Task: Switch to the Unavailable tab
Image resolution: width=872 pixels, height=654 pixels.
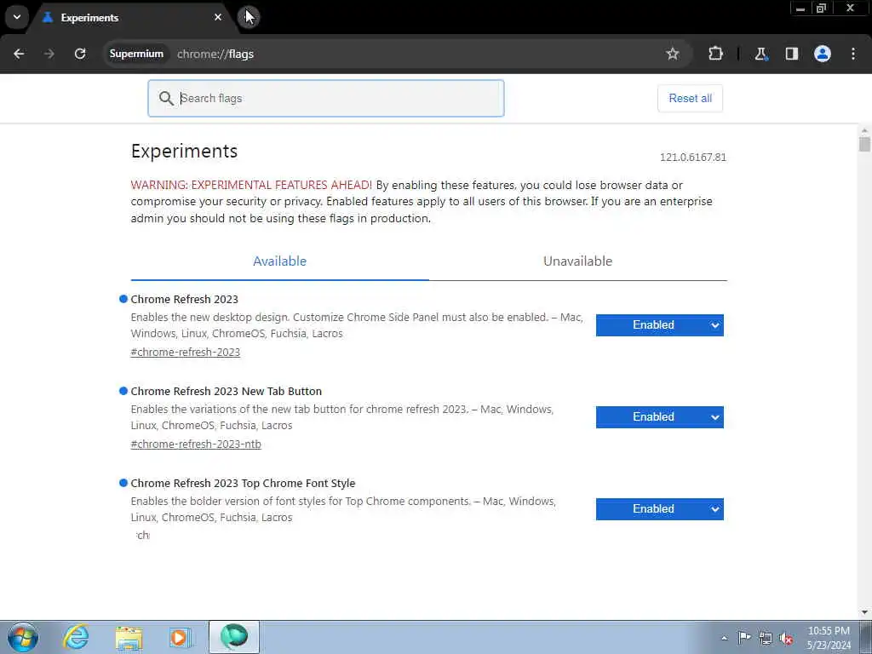Action: 577,261
